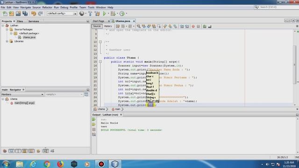The width and height of the screenshot is (299, 168).
Task: Open the File menu
Action: [x=3, y=7]
